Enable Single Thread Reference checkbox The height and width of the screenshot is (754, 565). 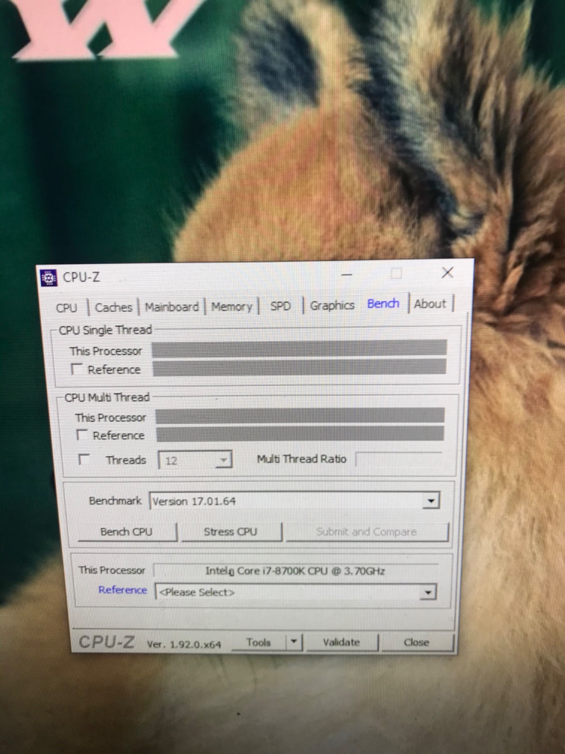tap(76, 369)
